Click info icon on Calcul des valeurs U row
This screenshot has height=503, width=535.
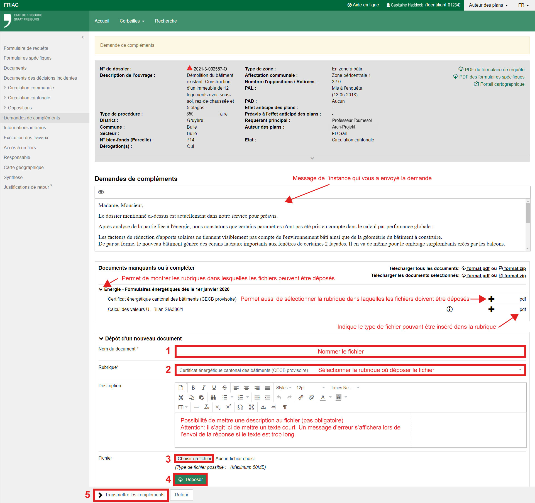tap(450, 309)
